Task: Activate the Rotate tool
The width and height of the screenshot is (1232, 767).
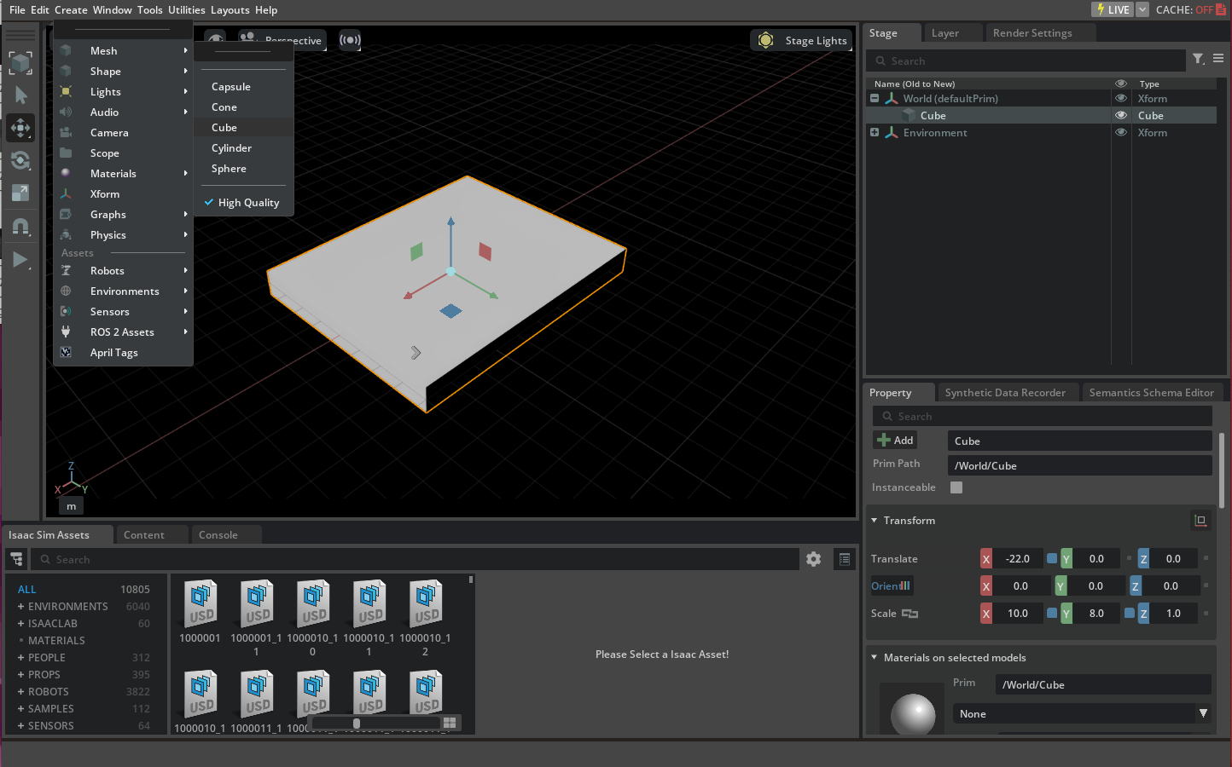Action: [20, 160]
